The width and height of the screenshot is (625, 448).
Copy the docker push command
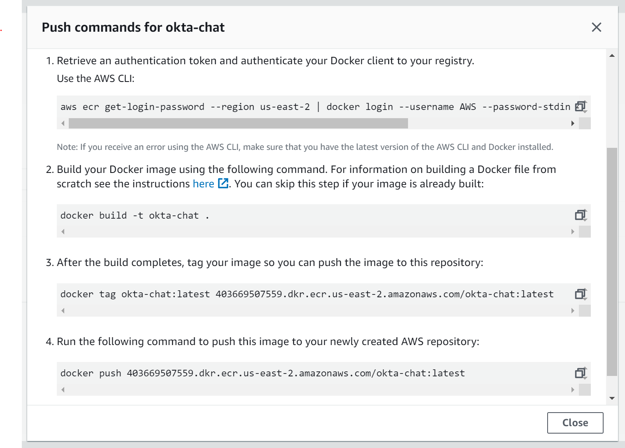pyautogui.click(x=581, y=373)
